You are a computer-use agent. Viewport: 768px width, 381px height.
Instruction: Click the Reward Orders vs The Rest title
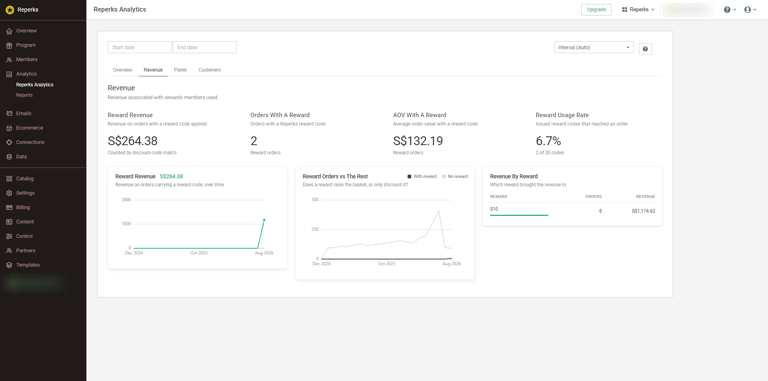(x=335, y=176)
